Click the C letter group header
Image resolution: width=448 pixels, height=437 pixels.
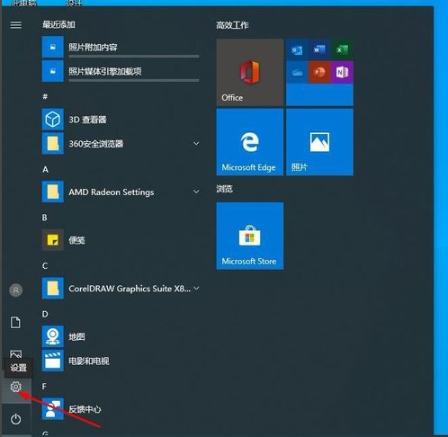(x=45, y=266)
